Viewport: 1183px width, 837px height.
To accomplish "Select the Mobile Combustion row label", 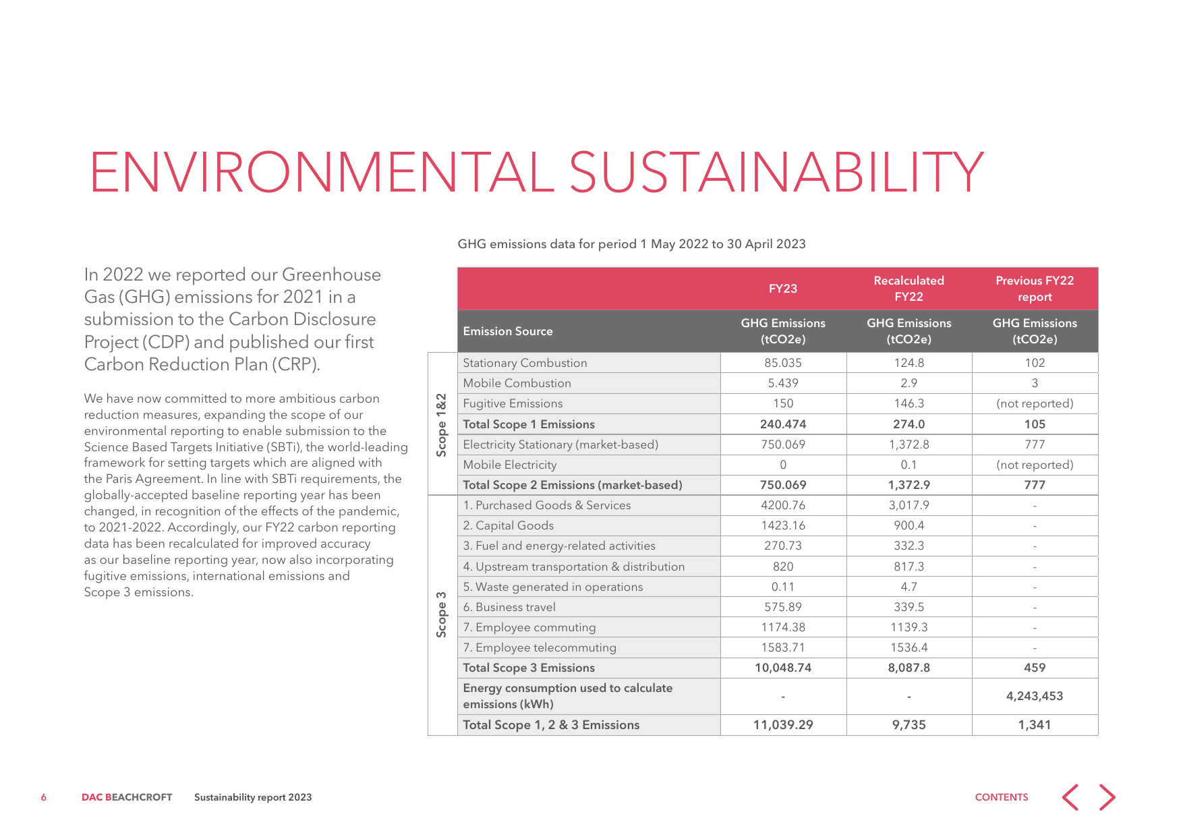I will coord(517,383).
